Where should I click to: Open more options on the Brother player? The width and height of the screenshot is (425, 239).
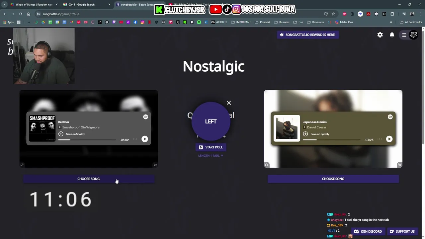(x=135, y=139)
